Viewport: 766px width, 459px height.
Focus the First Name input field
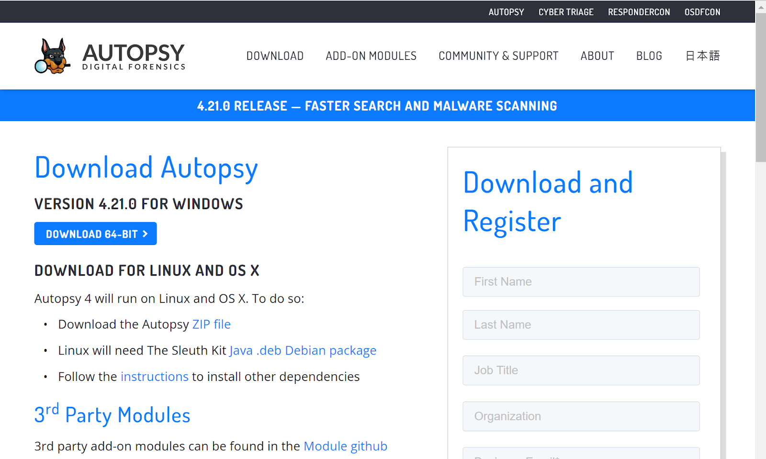[581, 282]
